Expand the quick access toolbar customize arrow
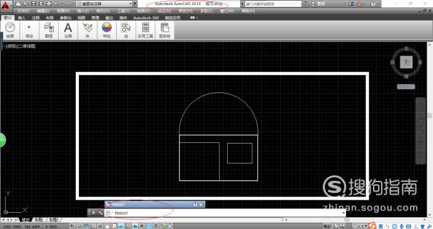Image resolution: width=433 pixels, height=229 pixels. coord(135,4)
